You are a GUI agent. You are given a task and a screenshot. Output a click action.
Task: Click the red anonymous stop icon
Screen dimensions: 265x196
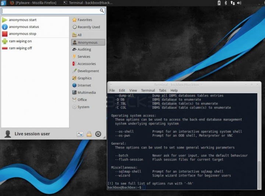click(x=5, y=34)
